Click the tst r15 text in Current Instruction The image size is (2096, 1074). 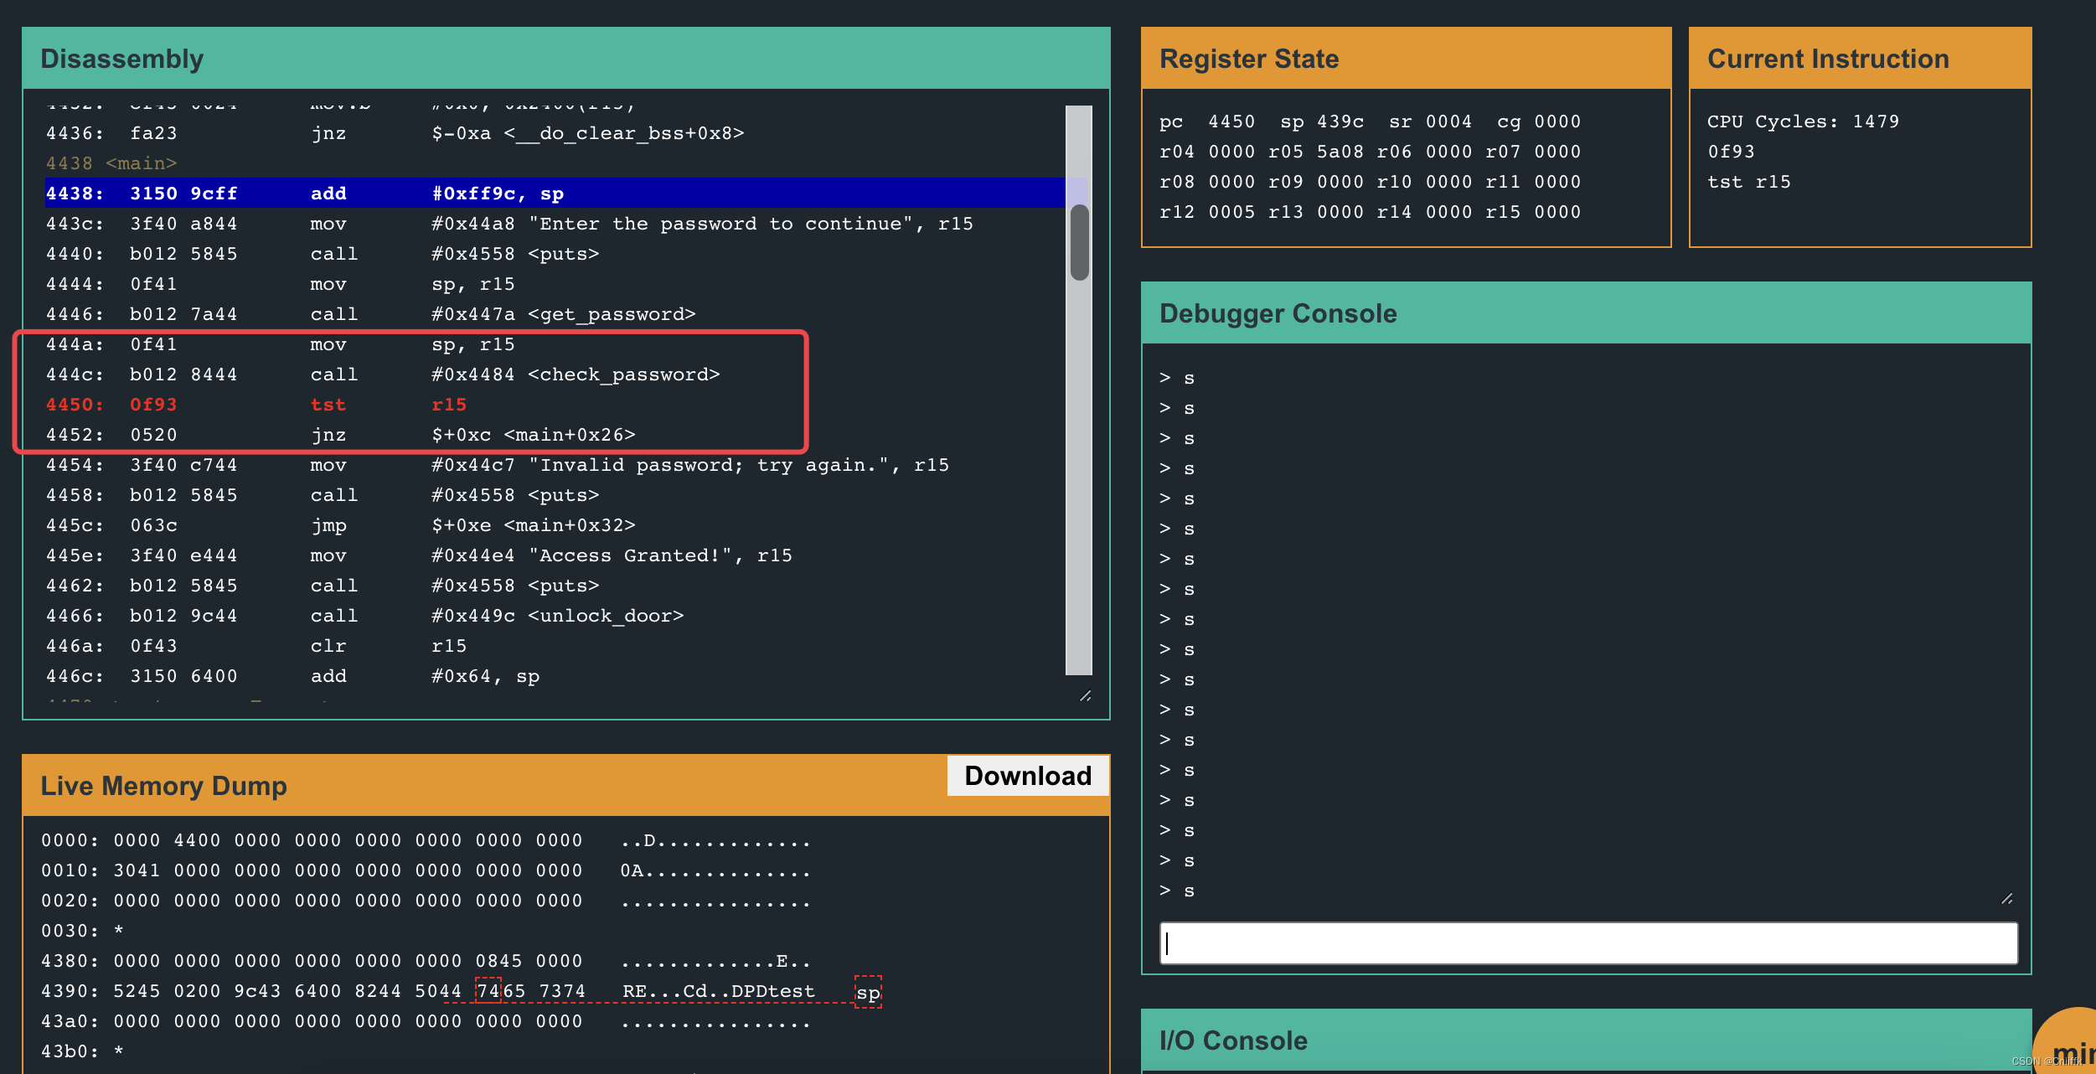pyautogui.click(x=1749, y=182)
